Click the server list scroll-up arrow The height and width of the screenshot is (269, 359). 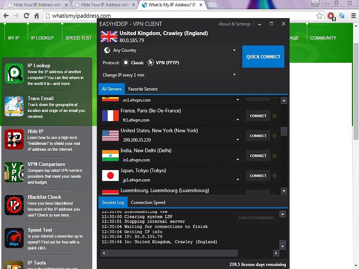(284, 101)
